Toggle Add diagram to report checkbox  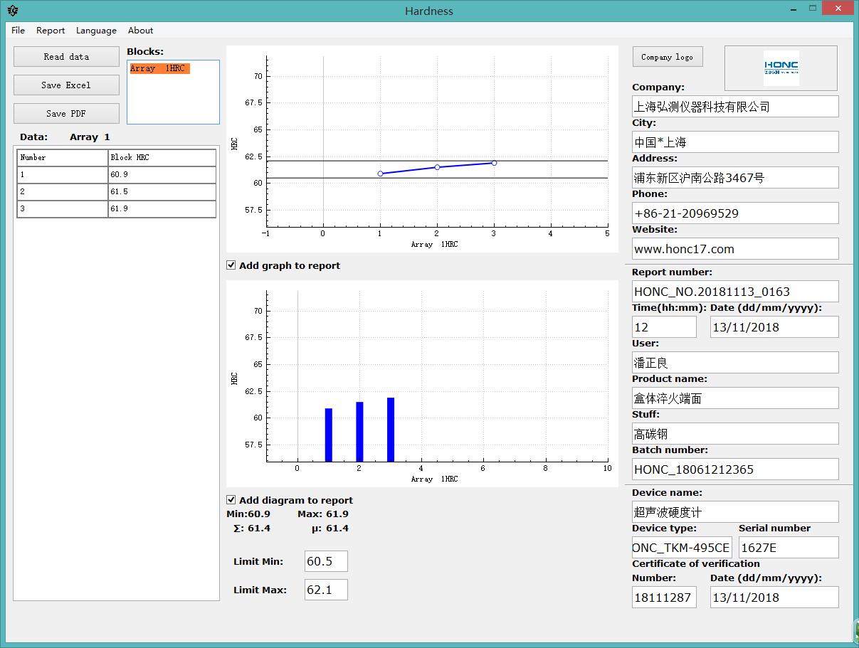click(x=231, y=500)
